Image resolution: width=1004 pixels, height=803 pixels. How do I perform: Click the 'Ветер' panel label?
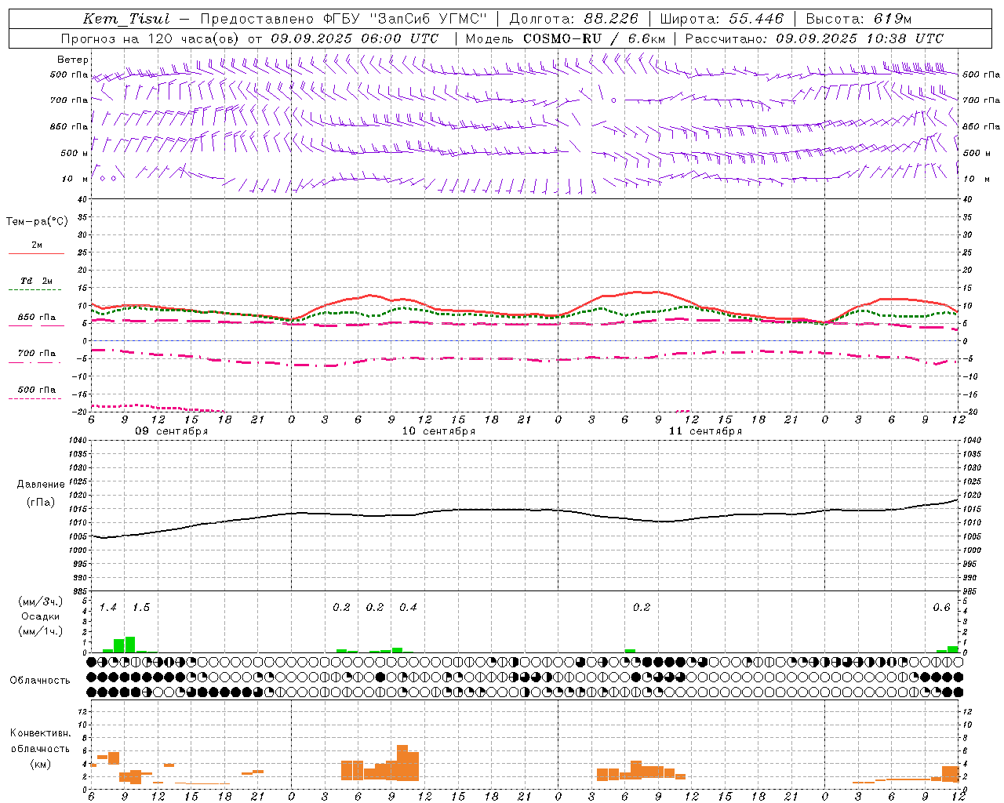(x=73, y=60)
